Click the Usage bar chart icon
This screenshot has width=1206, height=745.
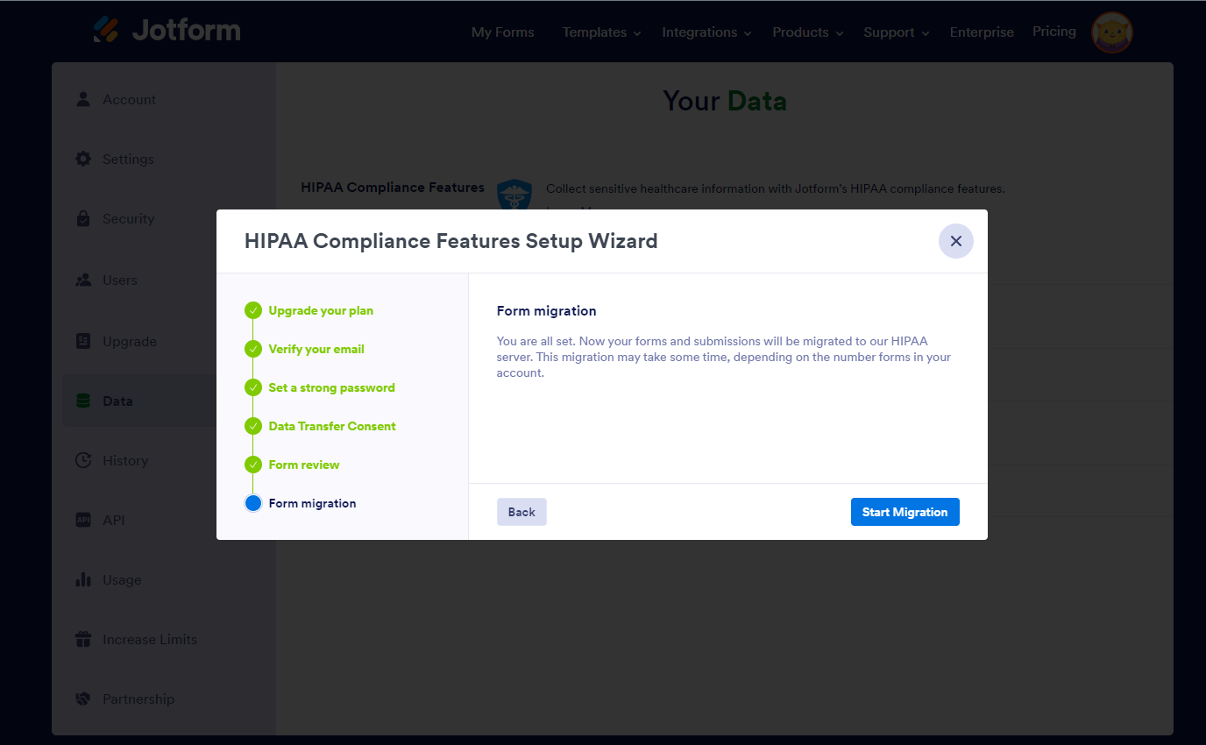coord(83,579)
